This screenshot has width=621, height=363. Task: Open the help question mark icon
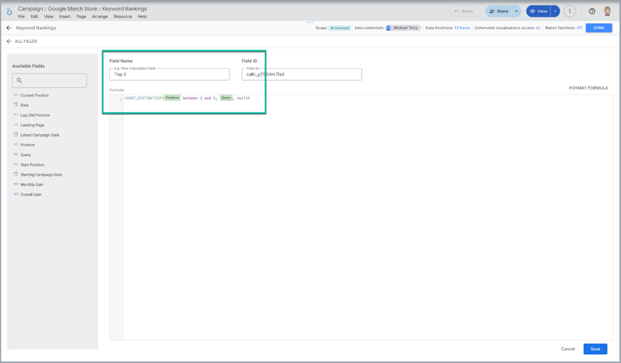592,11
